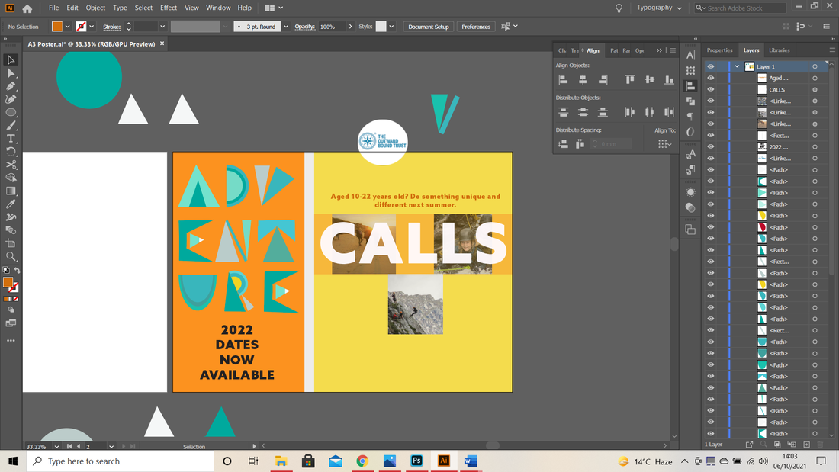Open the Object menu

pyautogui.click(x=96, y=8)
